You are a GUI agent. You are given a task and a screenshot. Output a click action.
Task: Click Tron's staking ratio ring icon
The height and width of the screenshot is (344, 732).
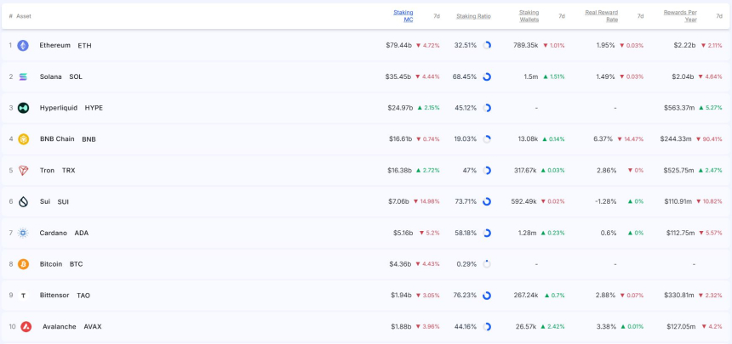point(487,171)
